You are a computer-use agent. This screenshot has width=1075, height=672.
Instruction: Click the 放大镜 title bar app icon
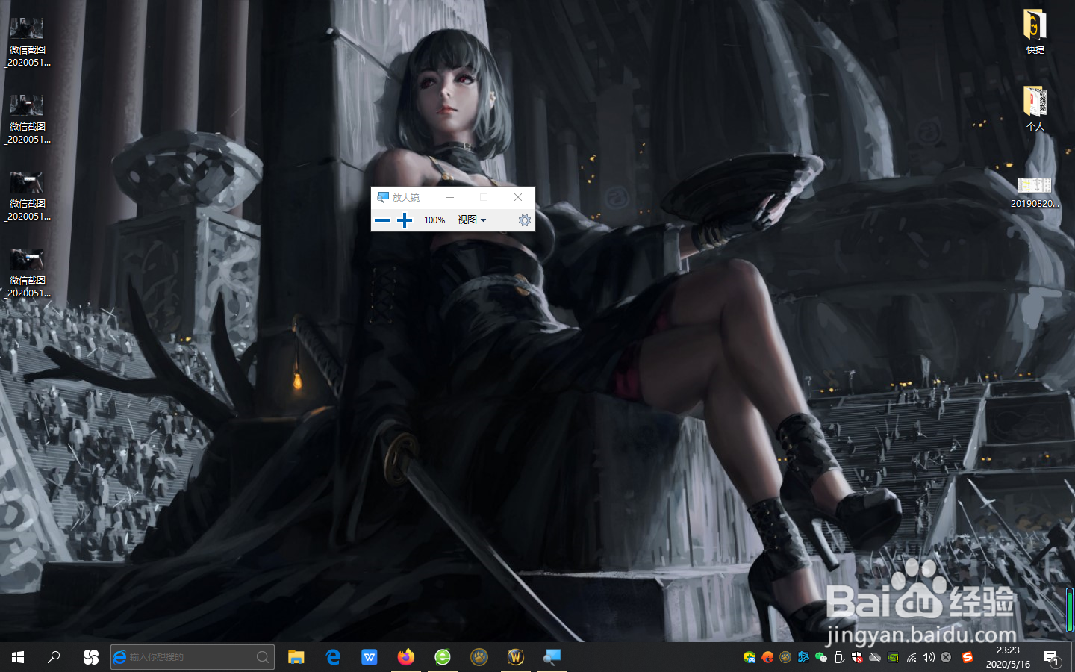(383, 197)
